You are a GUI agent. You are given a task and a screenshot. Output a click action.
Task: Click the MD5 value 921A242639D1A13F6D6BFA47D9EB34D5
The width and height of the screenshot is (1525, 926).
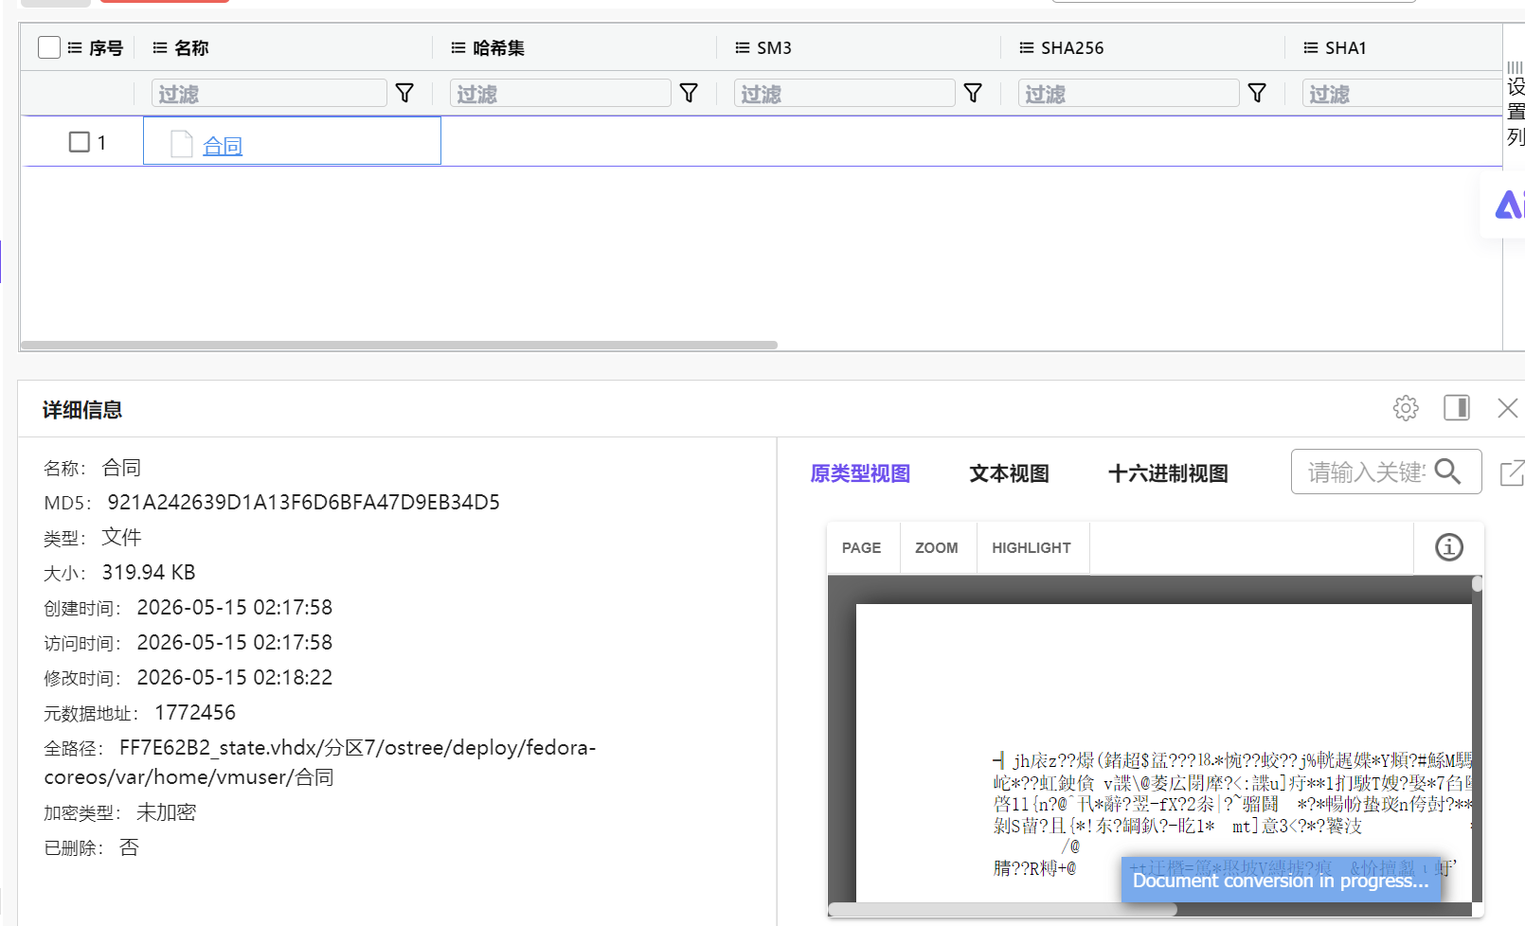303,502
